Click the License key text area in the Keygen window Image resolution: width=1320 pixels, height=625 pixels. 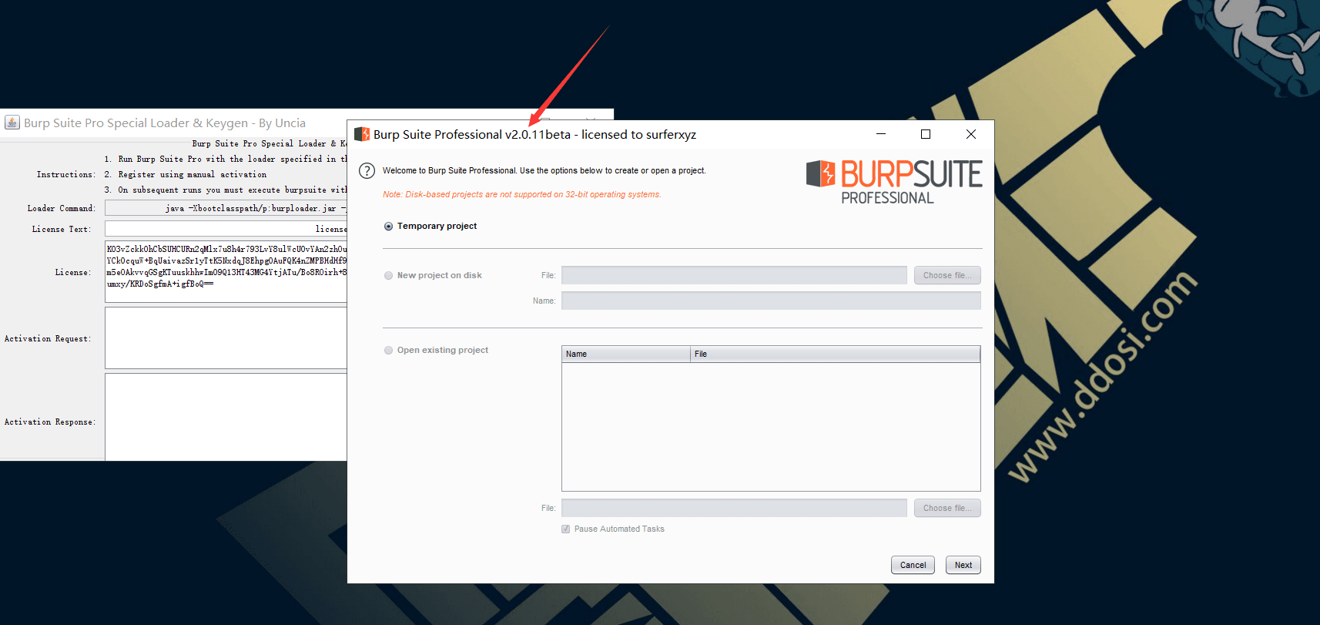click(226, 271)
